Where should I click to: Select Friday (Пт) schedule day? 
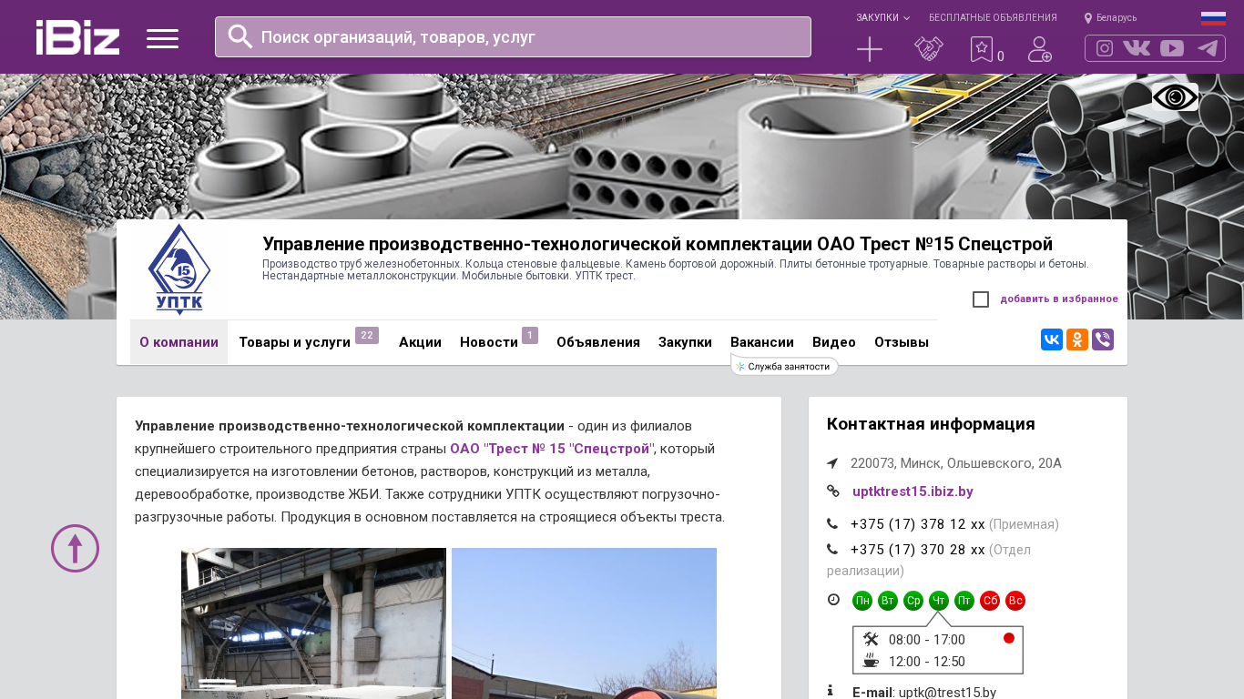point(964,601)
